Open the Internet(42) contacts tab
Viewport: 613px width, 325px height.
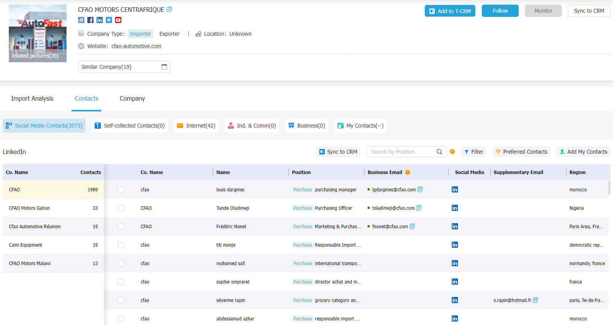coord(196,126)
